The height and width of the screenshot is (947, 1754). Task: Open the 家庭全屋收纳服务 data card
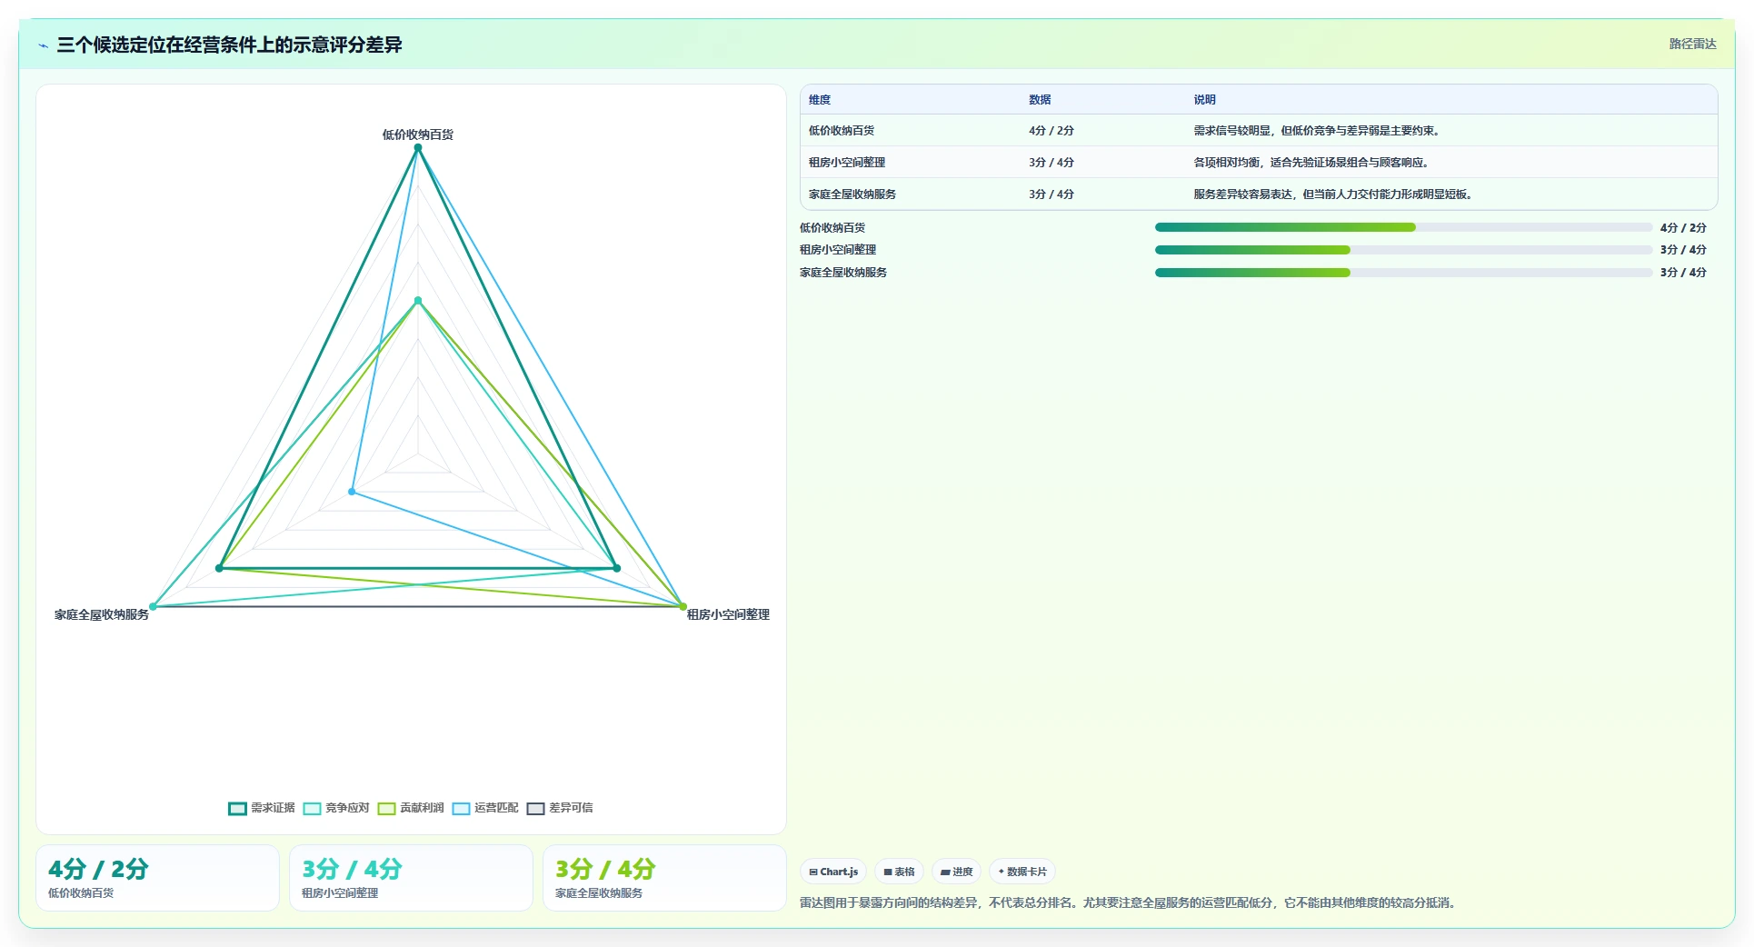[664, 878]
